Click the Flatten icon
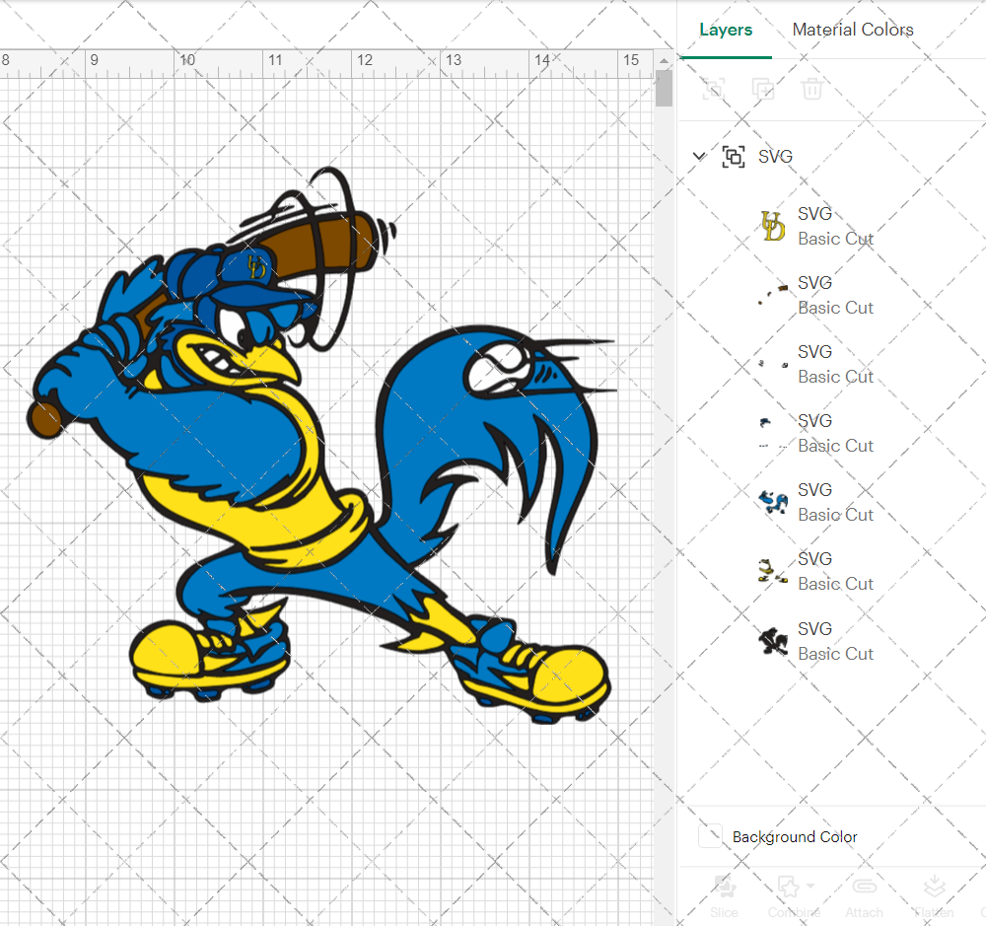 pyautogui.click(x=935, y=887)
